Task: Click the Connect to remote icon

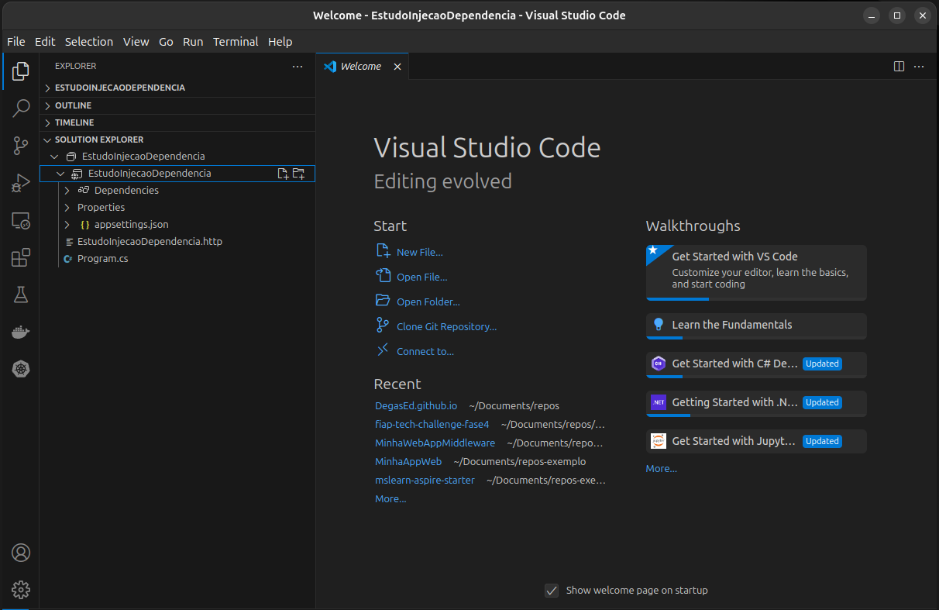Action: coord(383,350)
